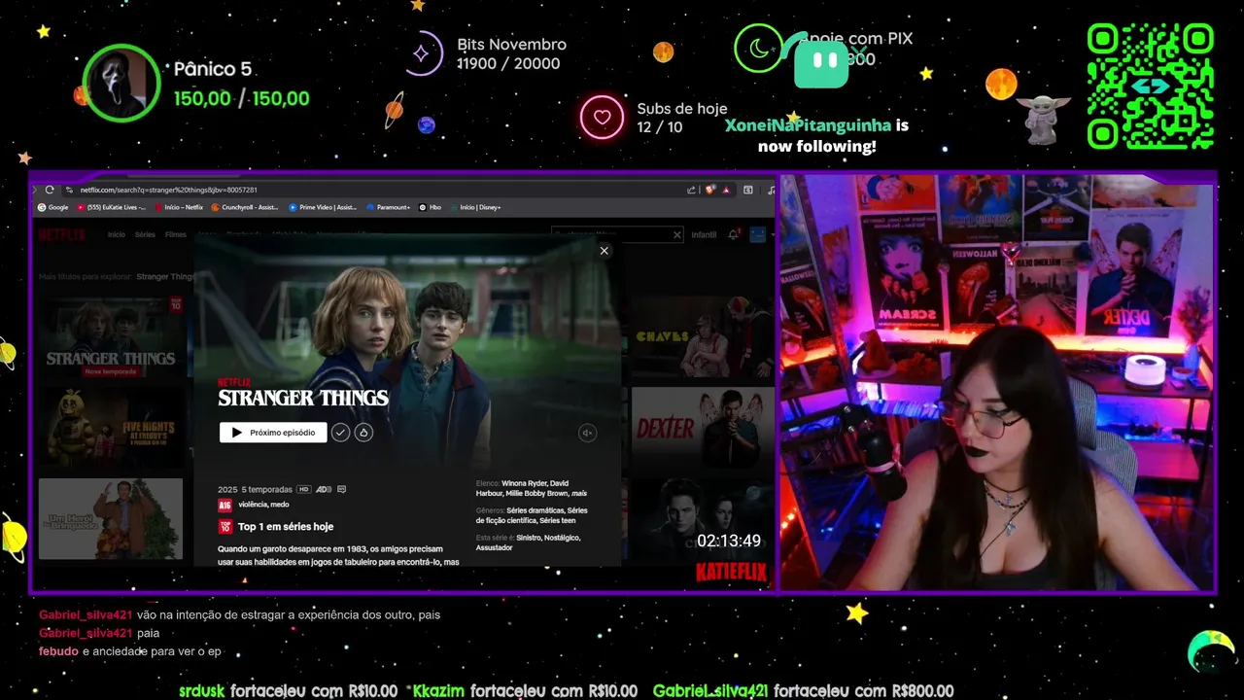This screenshot has width=1244, height=700.
Task: Open Dexter thumbnail
Action: coord(702,429)
